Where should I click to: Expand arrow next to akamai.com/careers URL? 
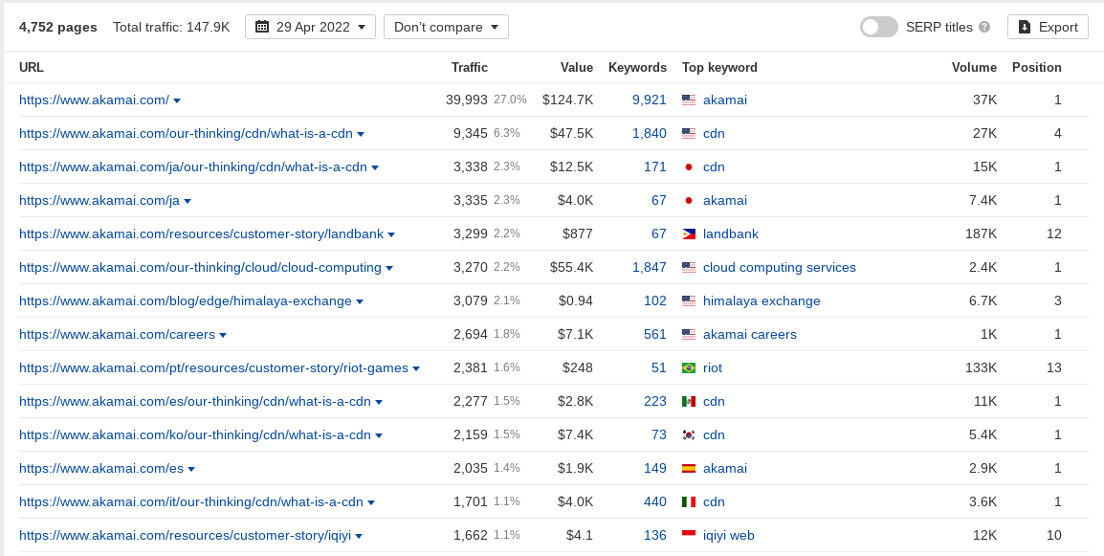[x=223, y=336]
